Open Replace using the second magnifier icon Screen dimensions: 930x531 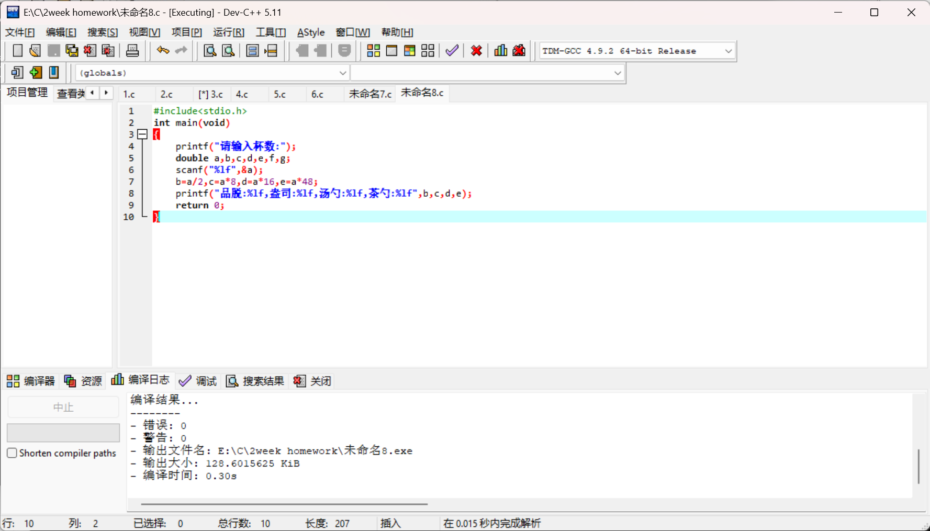pyautogui.click(x=228, y=51)
